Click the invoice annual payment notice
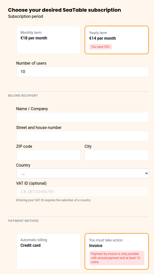Screen dimensions: 154x274 click(116, 258)
